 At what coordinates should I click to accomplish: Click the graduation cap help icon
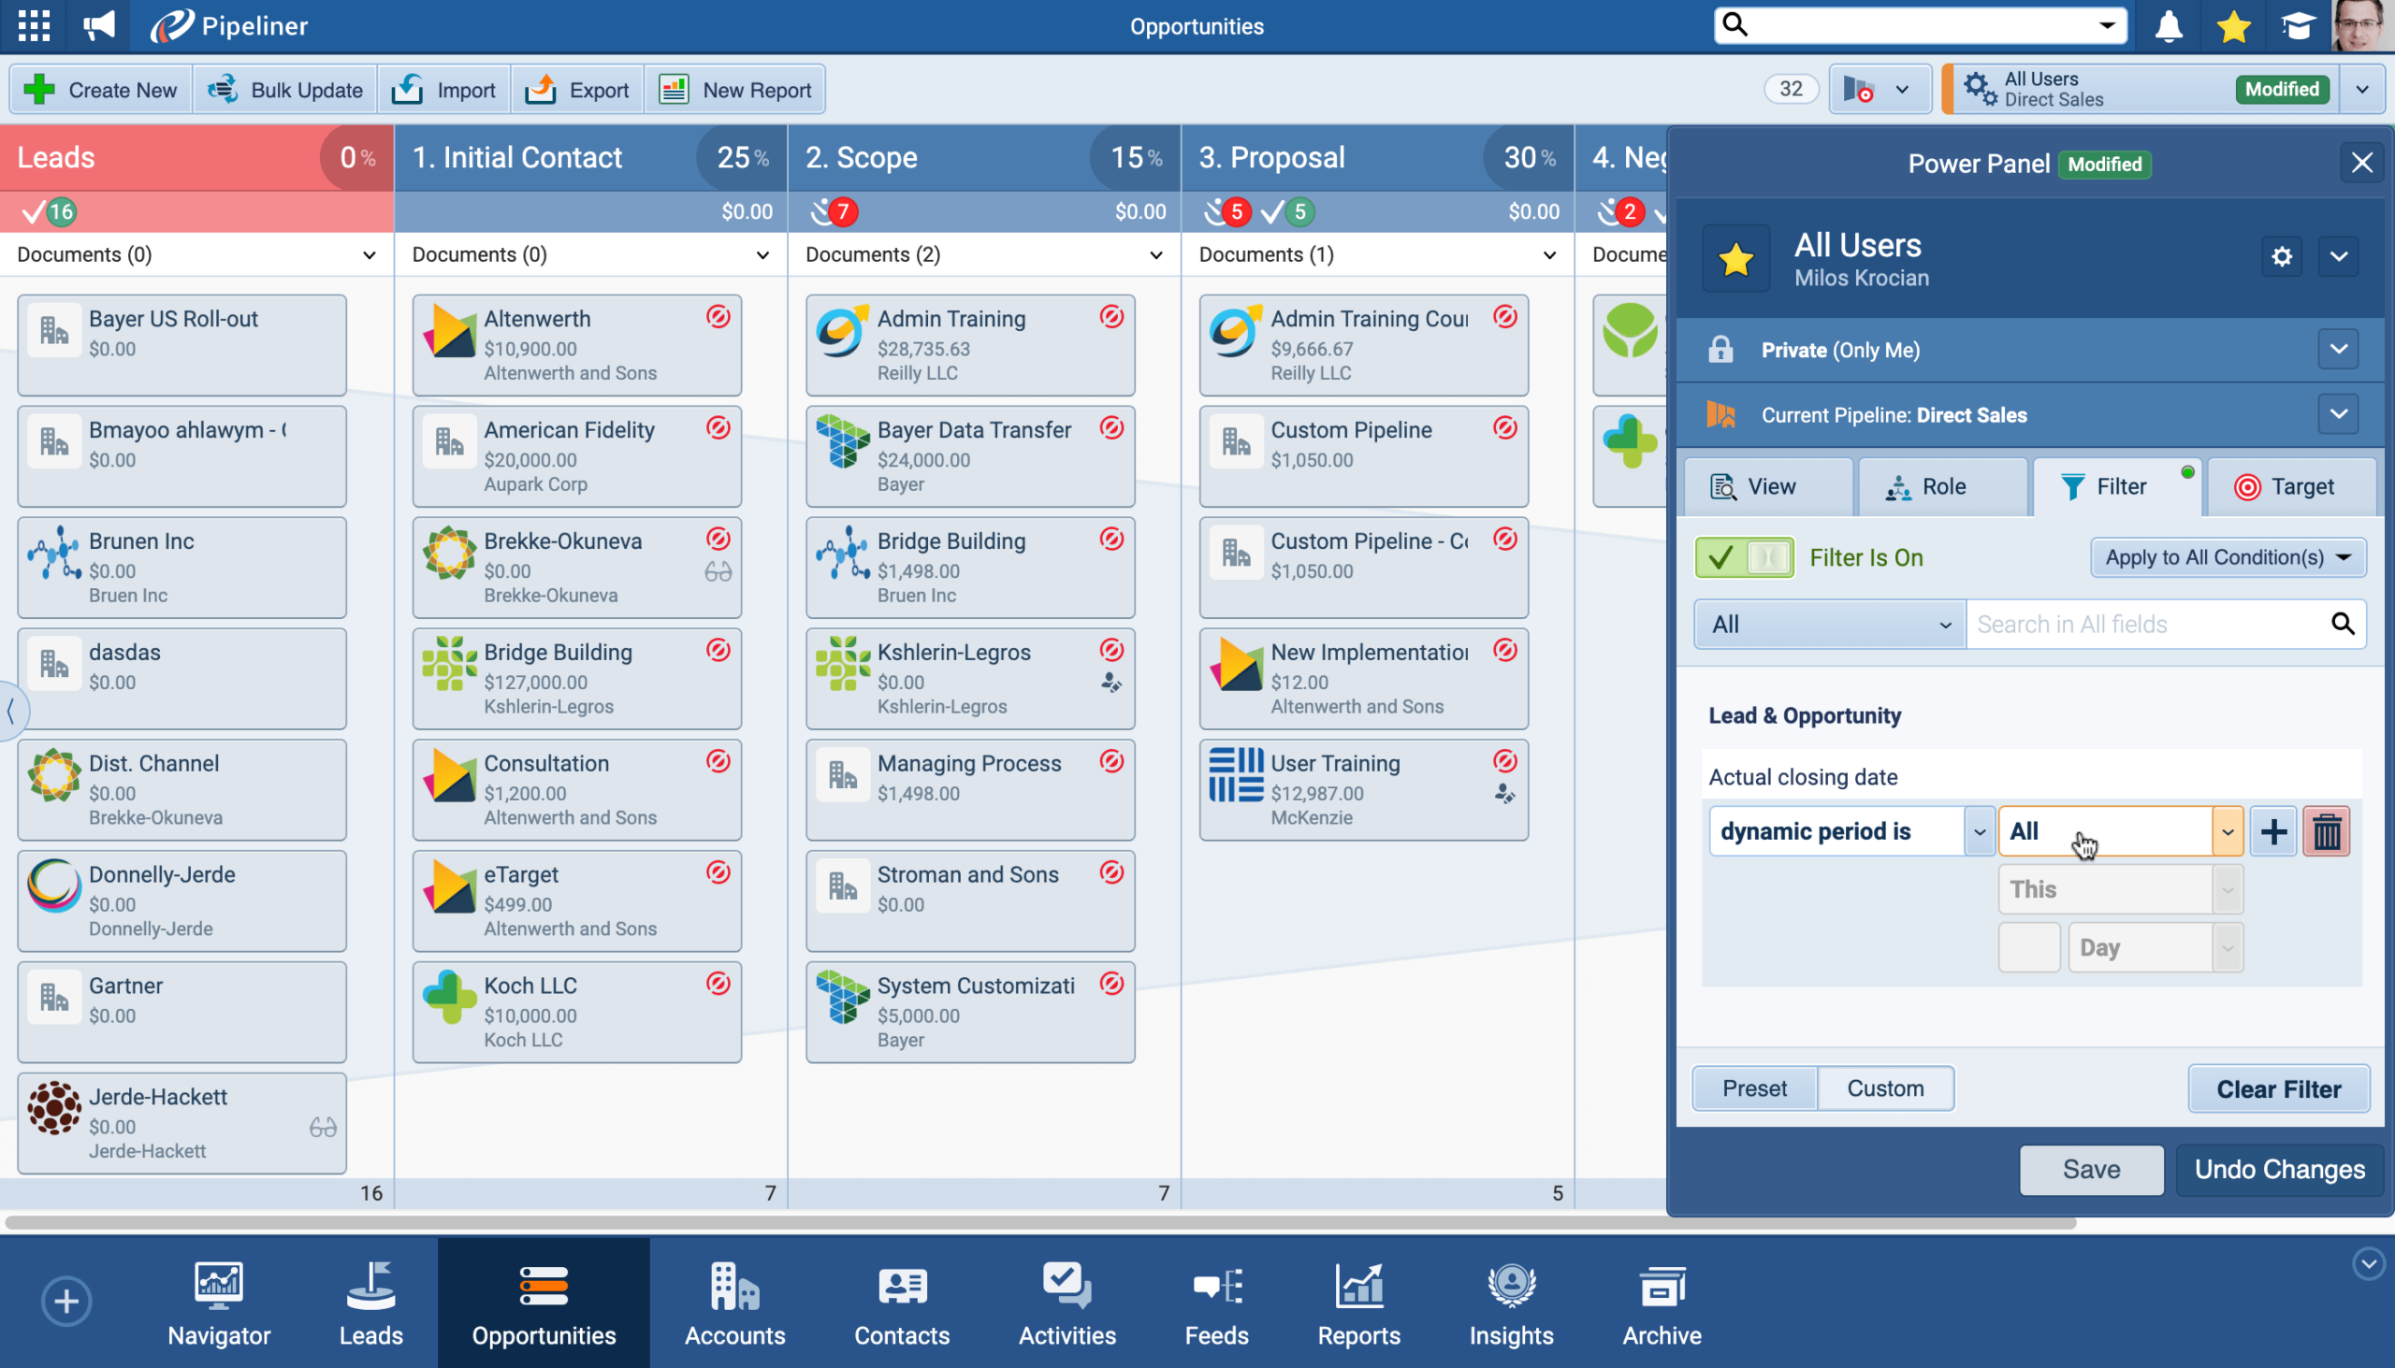point(2298,26)
